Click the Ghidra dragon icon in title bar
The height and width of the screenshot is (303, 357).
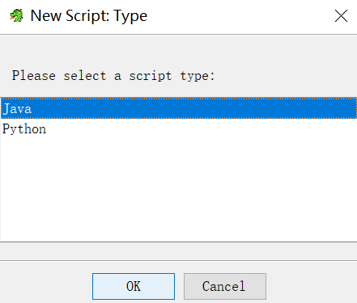(16, 15)
